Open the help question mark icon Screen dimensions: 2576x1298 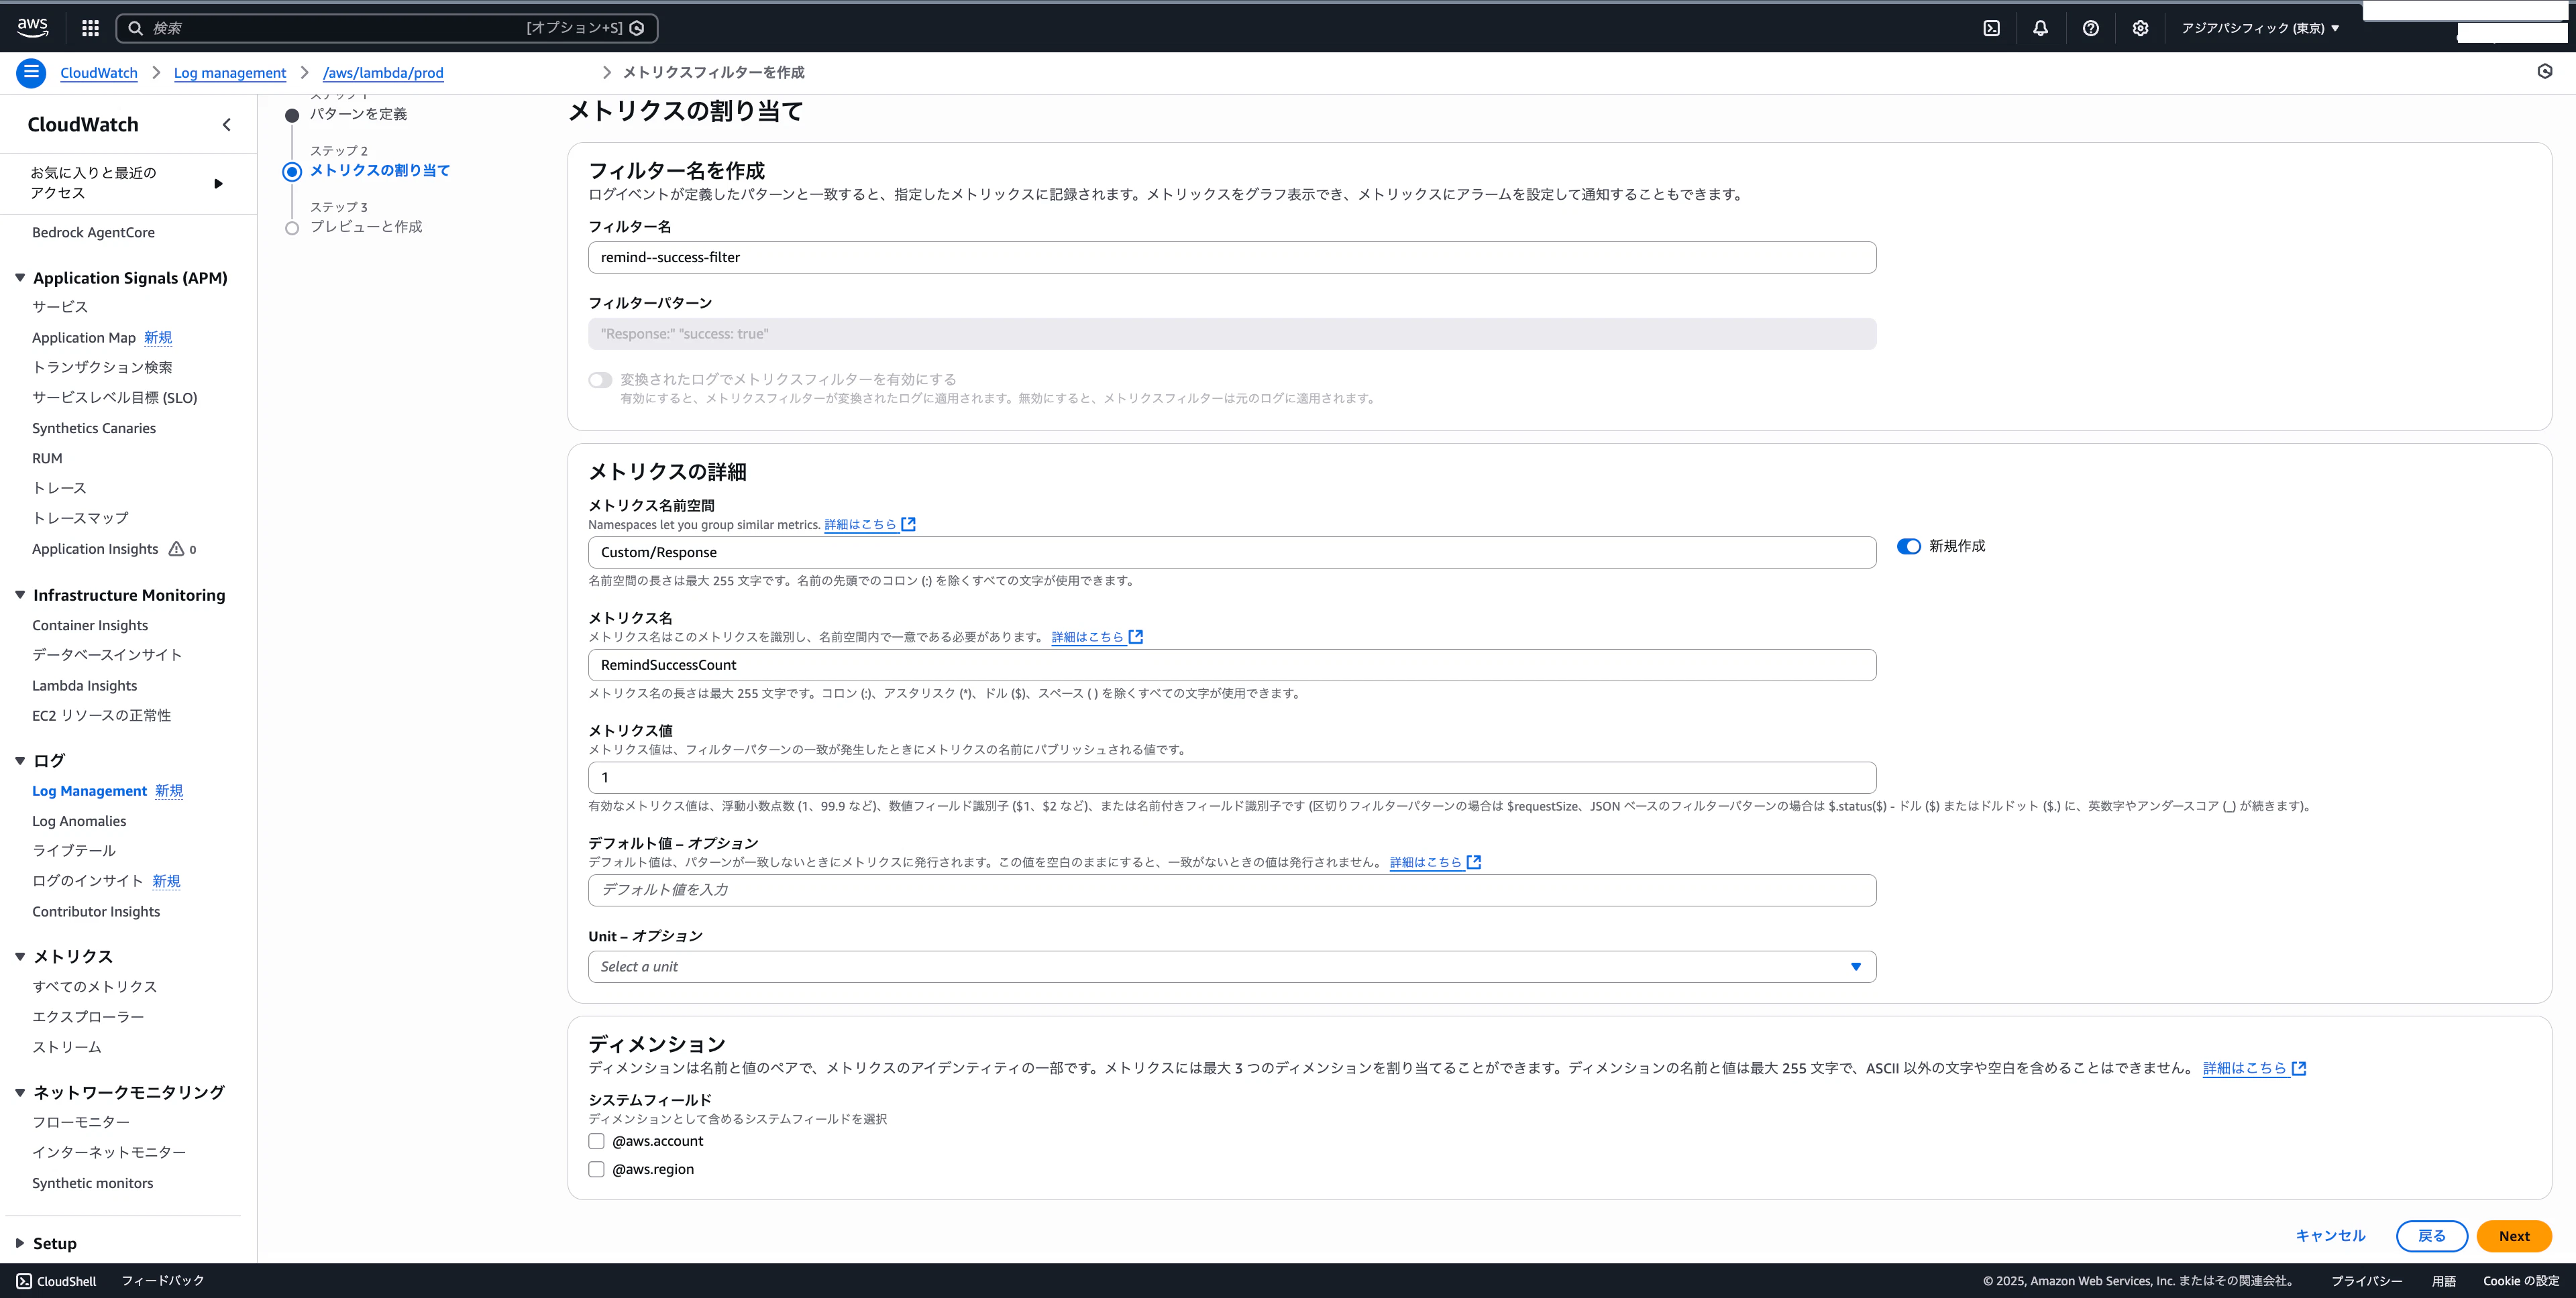[x=2090, y=28]
